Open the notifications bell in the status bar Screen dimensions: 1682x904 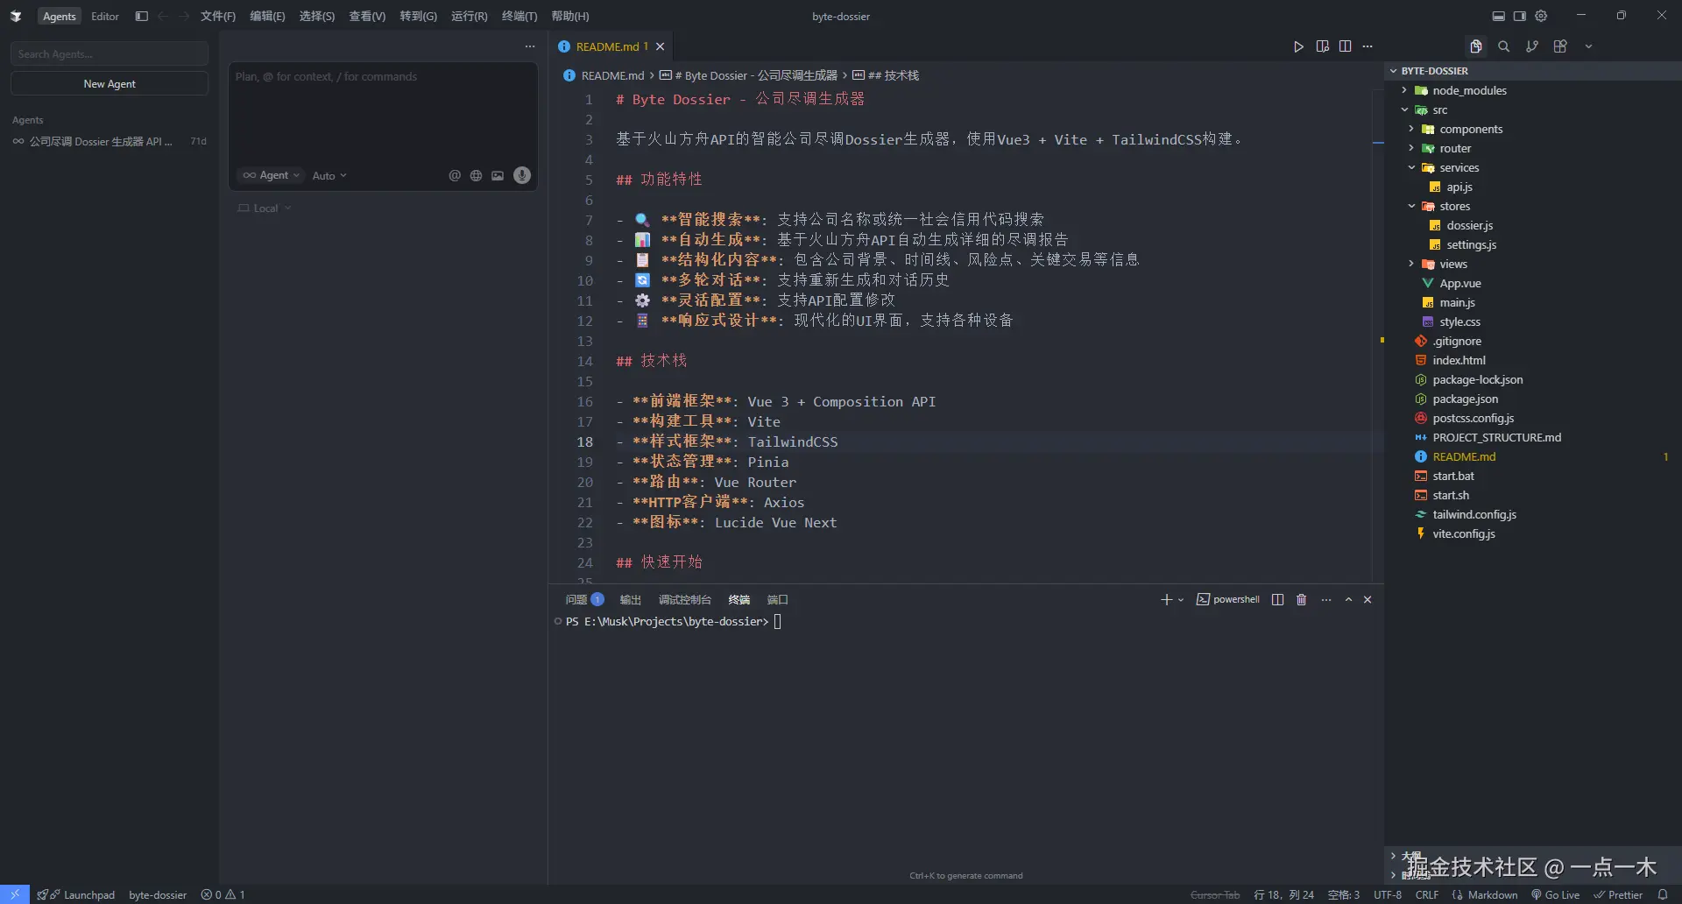click(1663, 894)
